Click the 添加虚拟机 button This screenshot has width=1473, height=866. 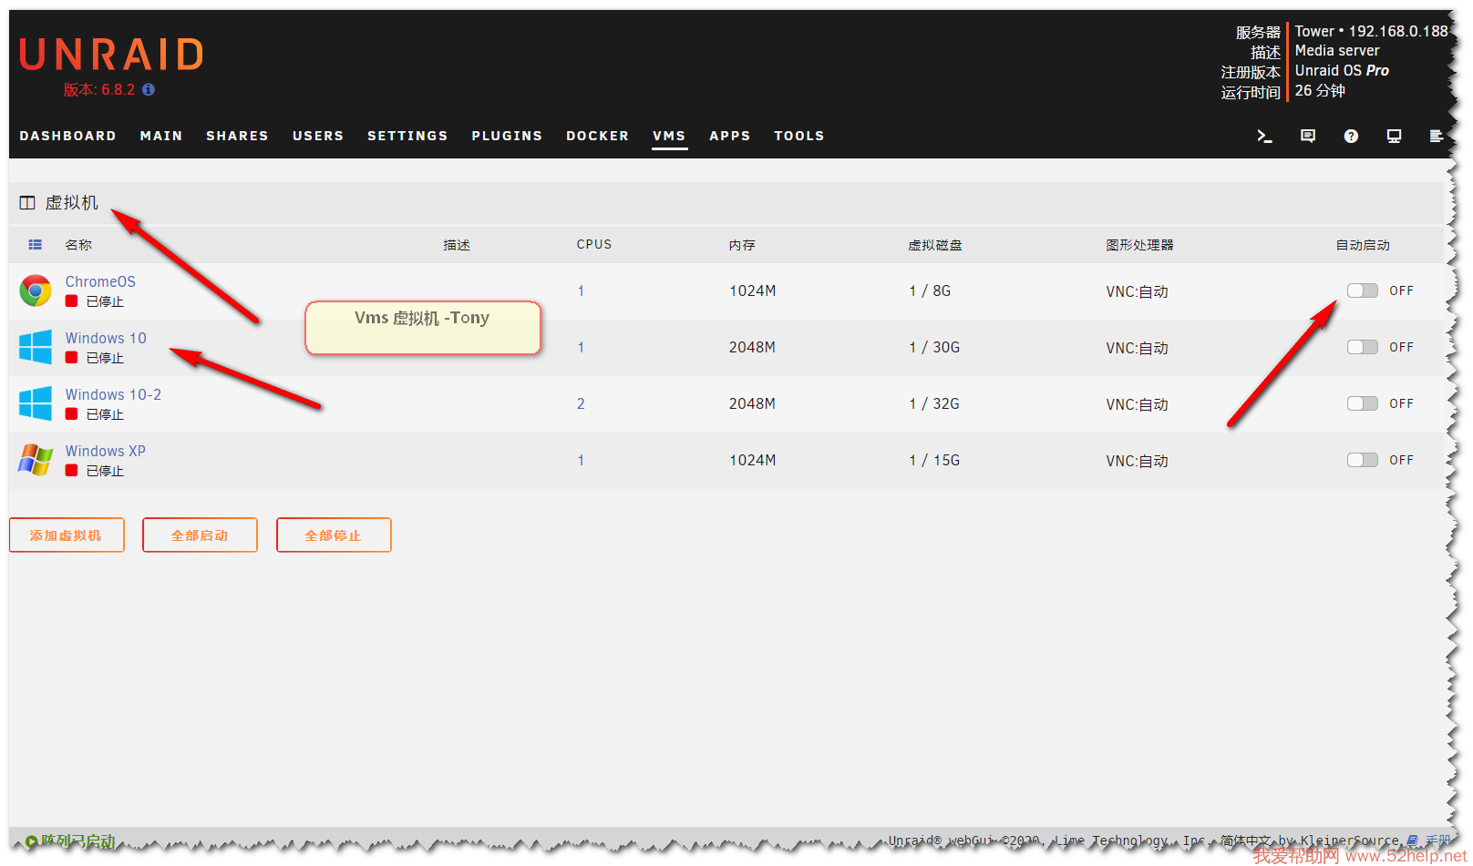coord(67,535)
